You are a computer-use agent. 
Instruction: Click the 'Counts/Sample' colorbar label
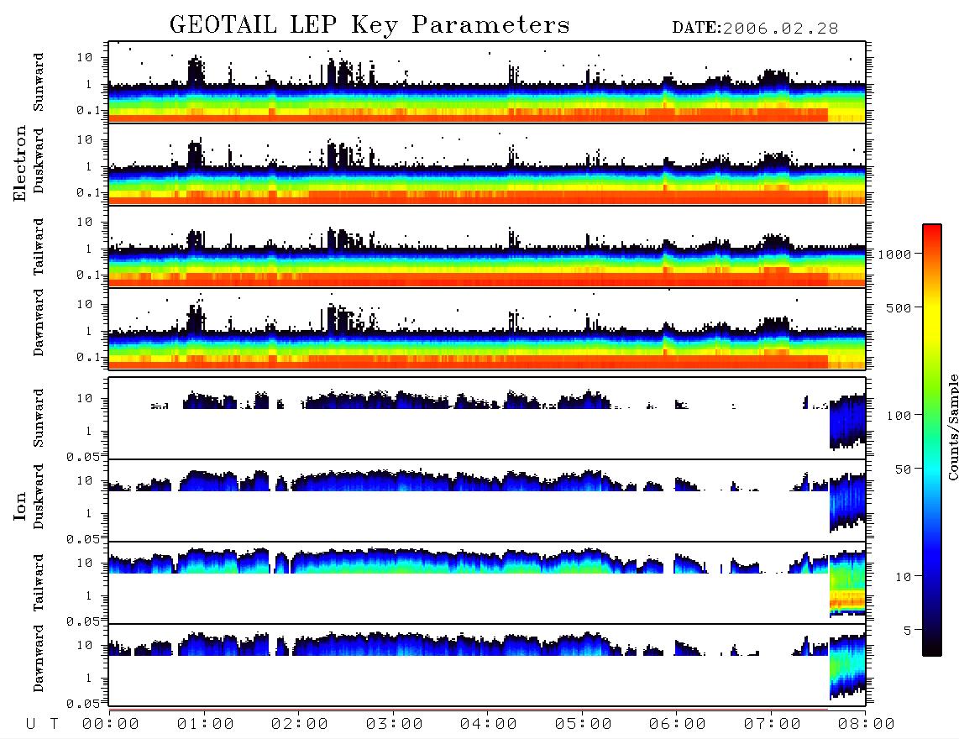click(x=952, y=427)
